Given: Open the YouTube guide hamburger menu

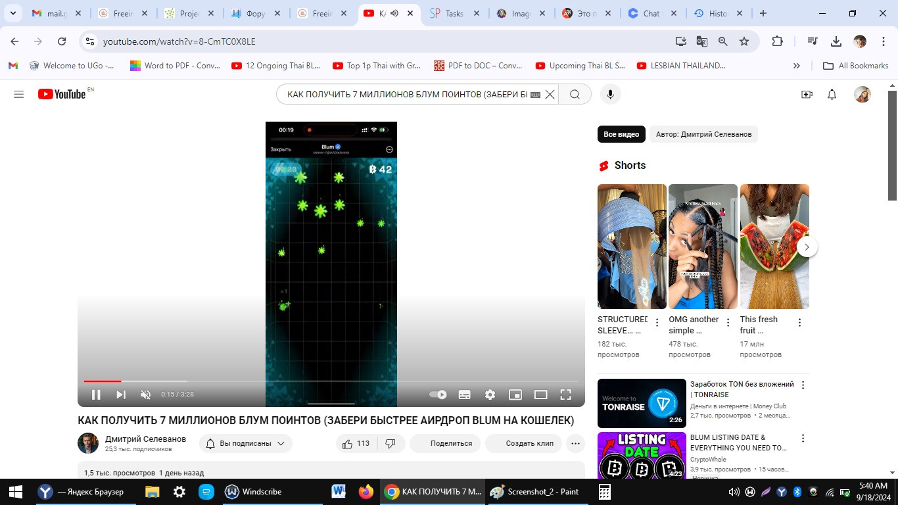Looking at the screenshot, I should pyautogui.click(x=18, y=94).
